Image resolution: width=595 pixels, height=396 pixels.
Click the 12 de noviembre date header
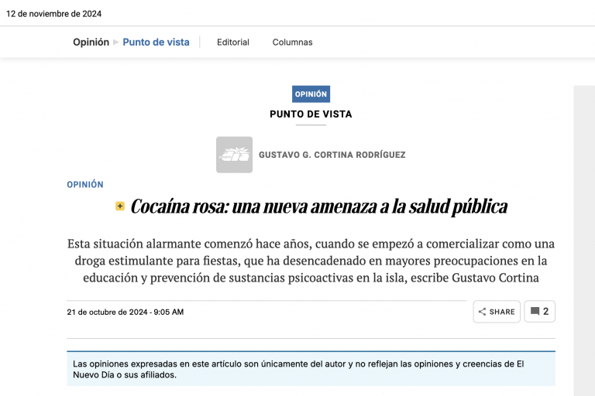pyautogui.click(x=54, y=14)
